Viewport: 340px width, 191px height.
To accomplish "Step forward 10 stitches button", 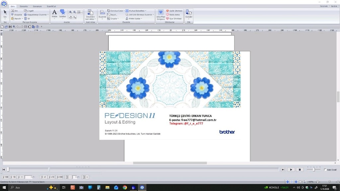I will 51,177.
